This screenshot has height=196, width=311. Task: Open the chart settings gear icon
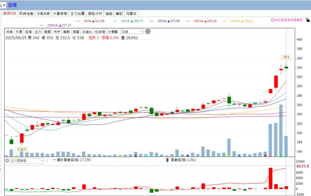[148, 32]
